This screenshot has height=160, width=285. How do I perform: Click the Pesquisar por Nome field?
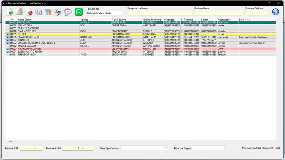(159, 13)
